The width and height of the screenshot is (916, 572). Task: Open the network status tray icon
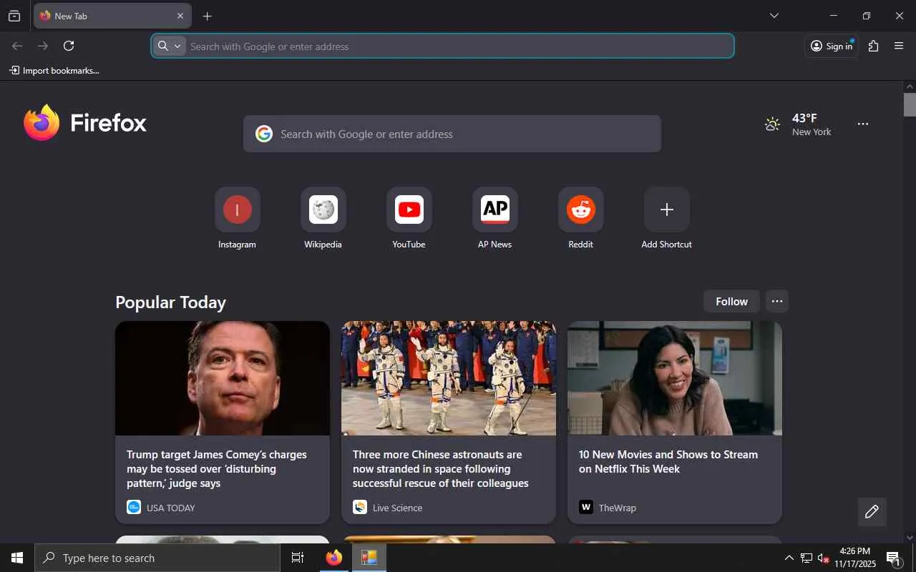pos(806,558)
